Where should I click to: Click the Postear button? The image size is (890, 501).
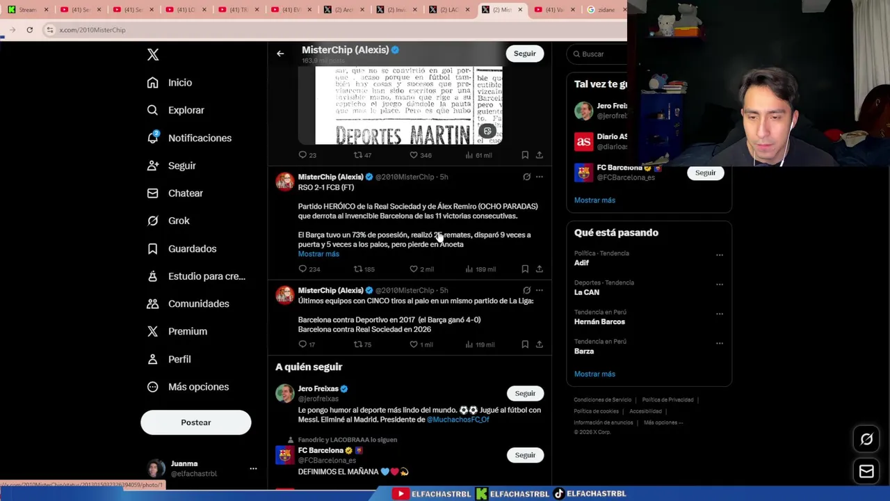coord(195,422)
